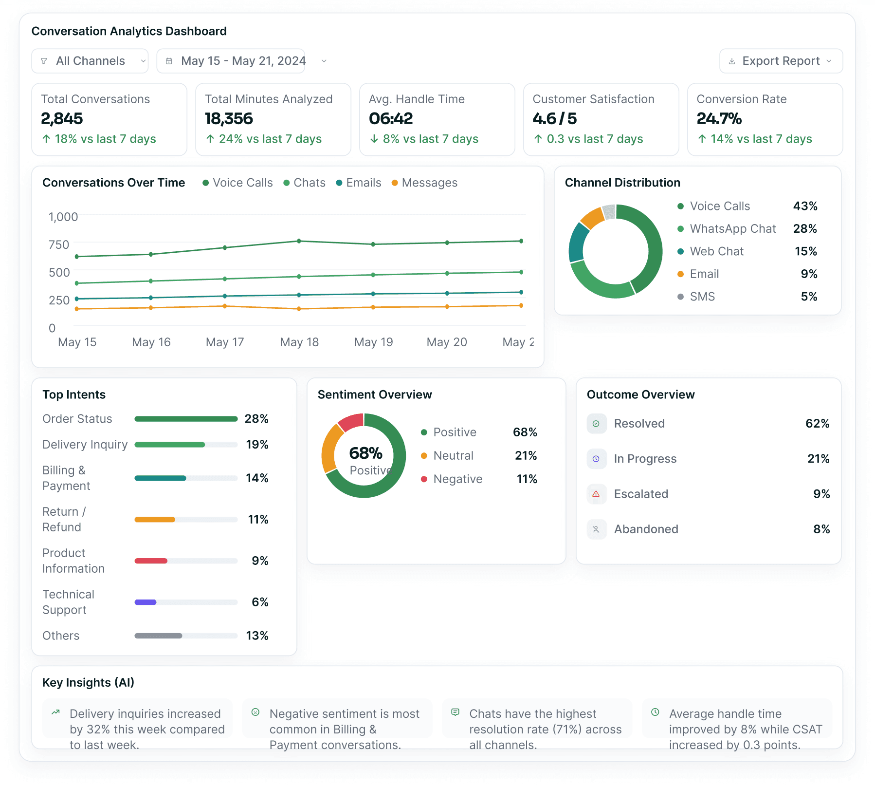
Task: Click the chevron next to date range
Action: (324, 61)
